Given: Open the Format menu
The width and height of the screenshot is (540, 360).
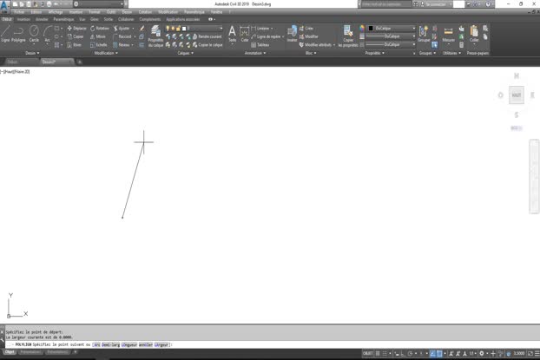Looking at the screenshot, I should 94,12.
